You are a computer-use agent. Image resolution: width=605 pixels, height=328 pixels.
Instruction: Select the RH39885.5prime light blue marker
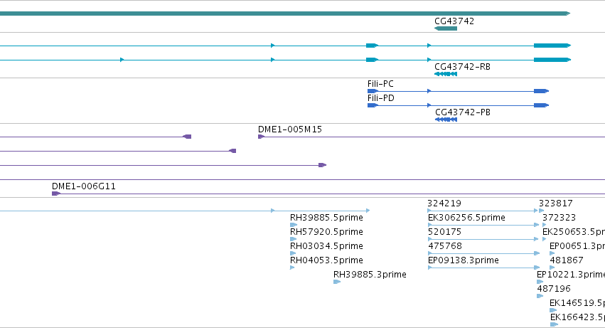coord(294,225)
